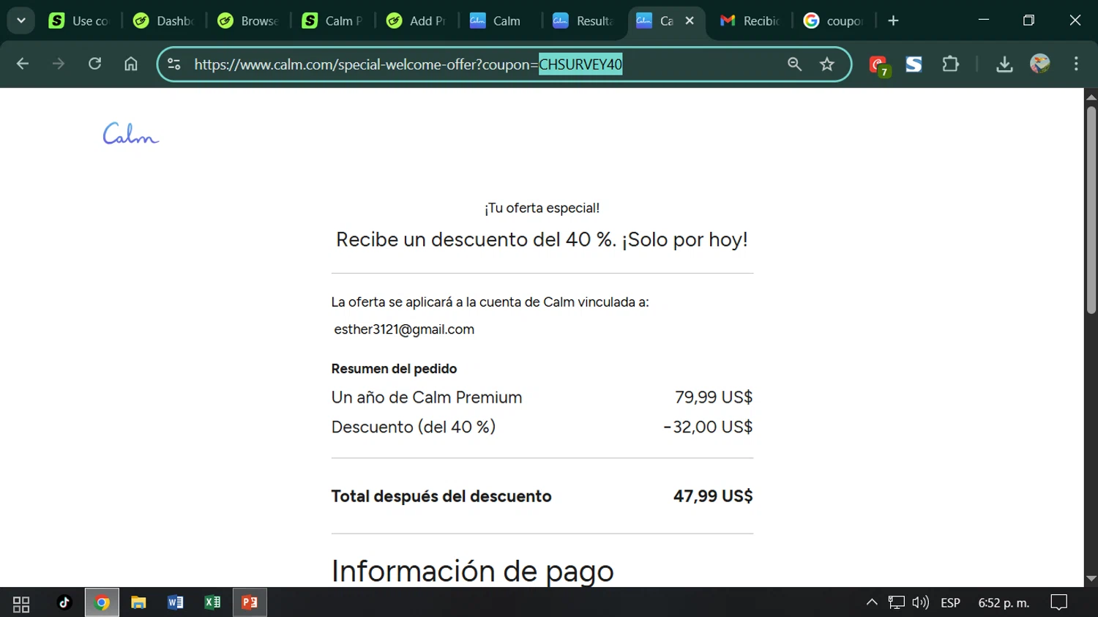Screen dimensions: 1098x617
Task: Go forward to next page
Action: 59,64
